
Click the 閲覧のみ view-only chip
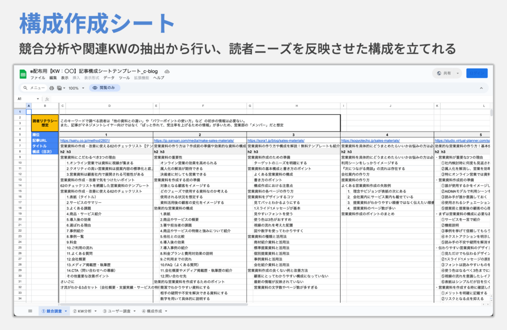coord(104,88)
